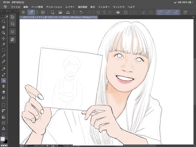Open the support help speech-bubble icon
196x147 pixels.
[185, 12]
